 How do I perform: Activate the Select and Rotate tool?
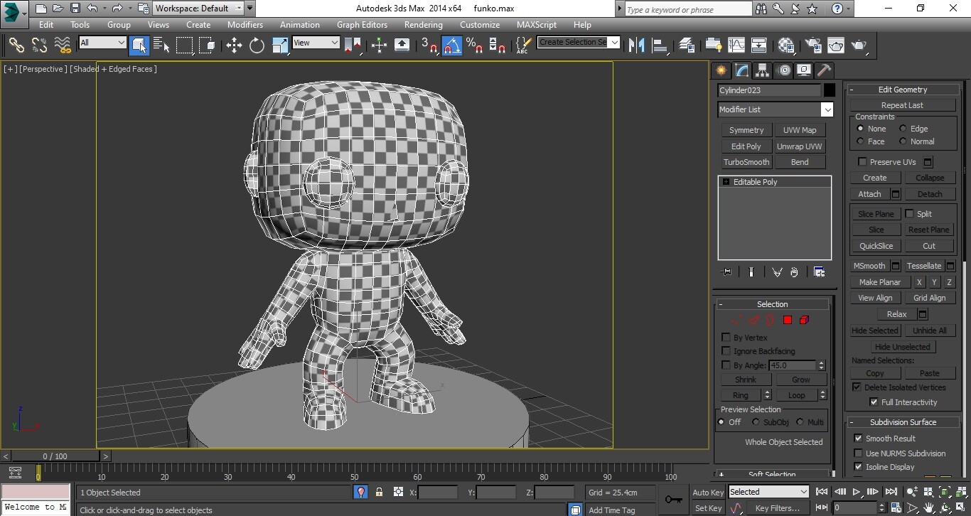[256, 45]
